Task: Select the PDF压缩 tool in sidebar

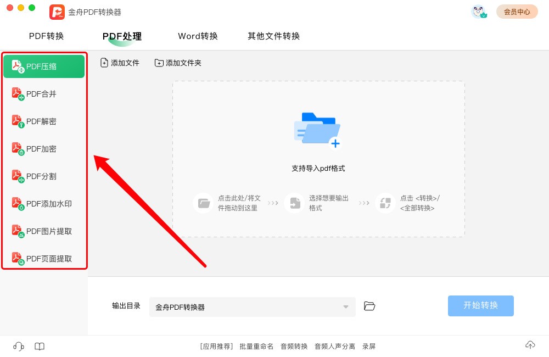Action: point(44,66)
